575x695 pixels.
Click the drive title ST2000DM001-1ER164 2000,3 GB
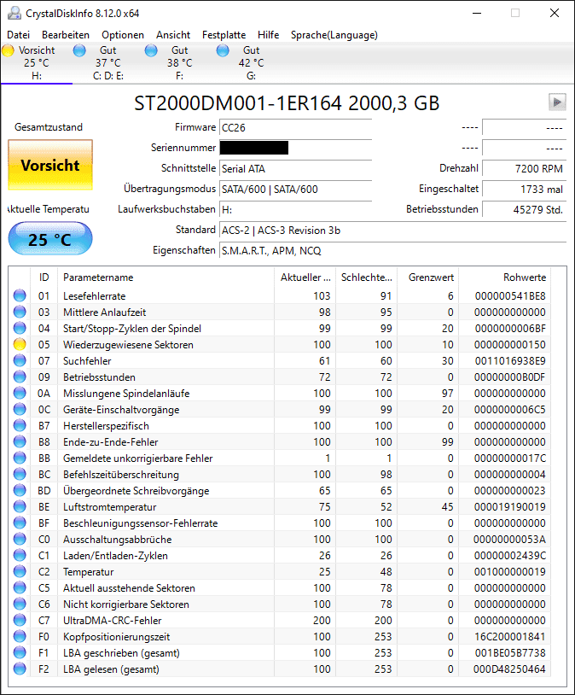pos(287,102)
